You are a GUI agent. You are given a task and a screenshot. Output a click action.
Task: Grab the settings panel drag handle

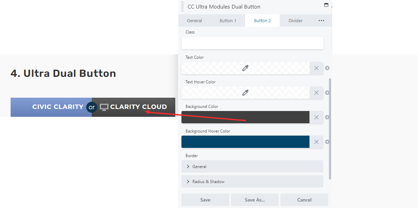click(x=182, y=6)
